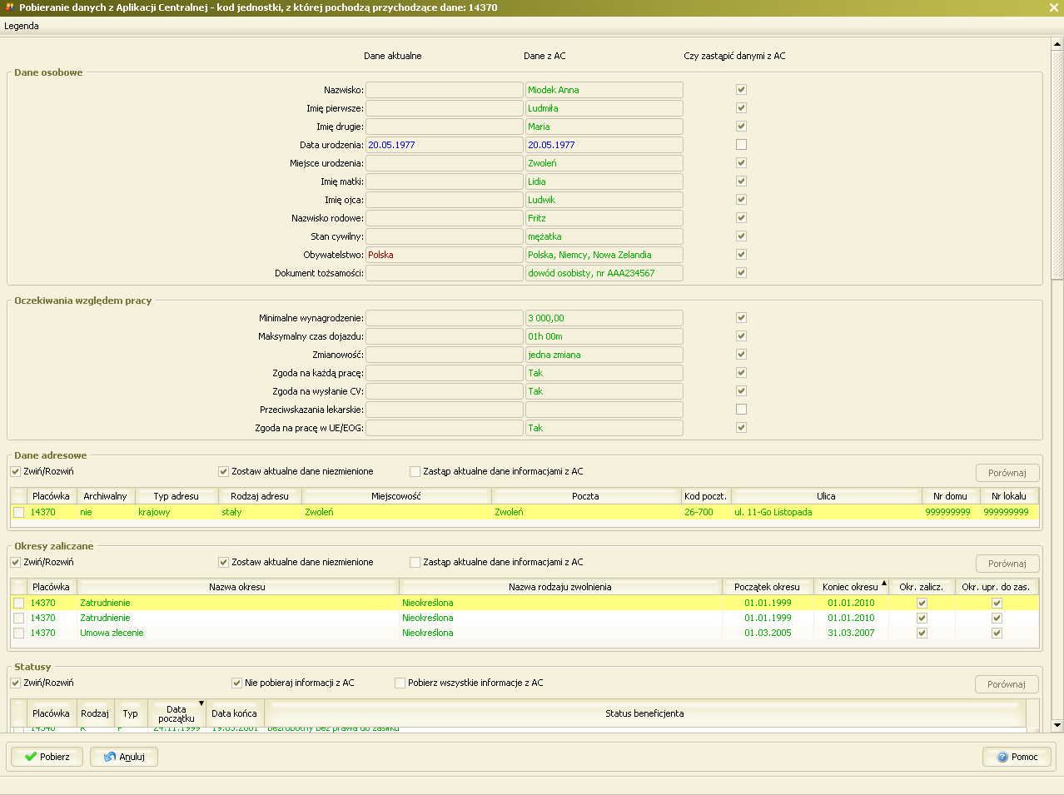Select Umowa zlecenie period row text
The image size is (1064, 795).
pos(112,634)
